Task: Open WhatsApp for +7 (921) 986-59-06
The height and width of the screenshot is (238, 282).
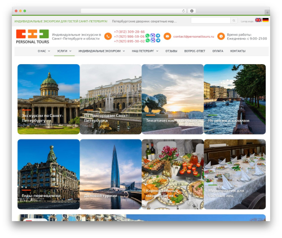Action: pos(148,35)
